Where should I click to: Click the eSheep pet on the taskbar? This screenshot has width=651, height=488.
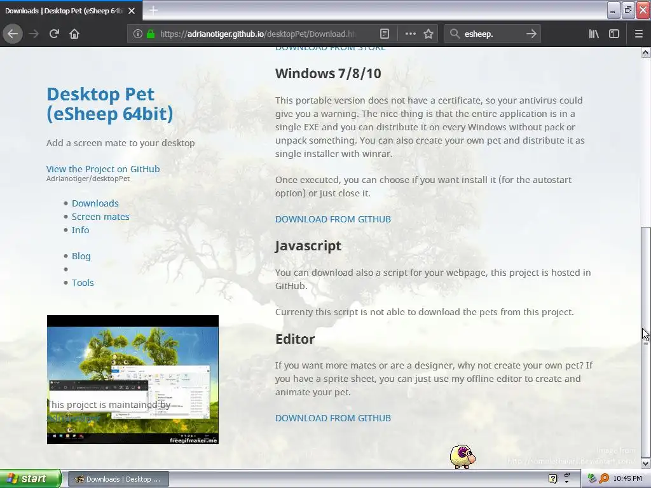pos(463,457)
